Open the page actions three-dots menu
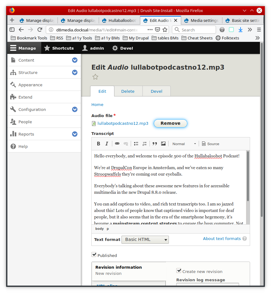 (x=150, y=30)
